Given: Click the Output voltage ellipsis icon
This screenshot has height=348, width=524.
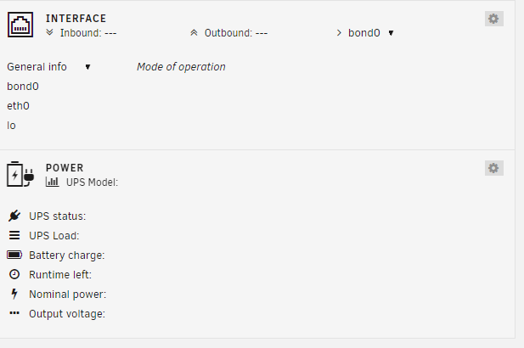Looking at the screenshot, I should click(x=14, y=313).
